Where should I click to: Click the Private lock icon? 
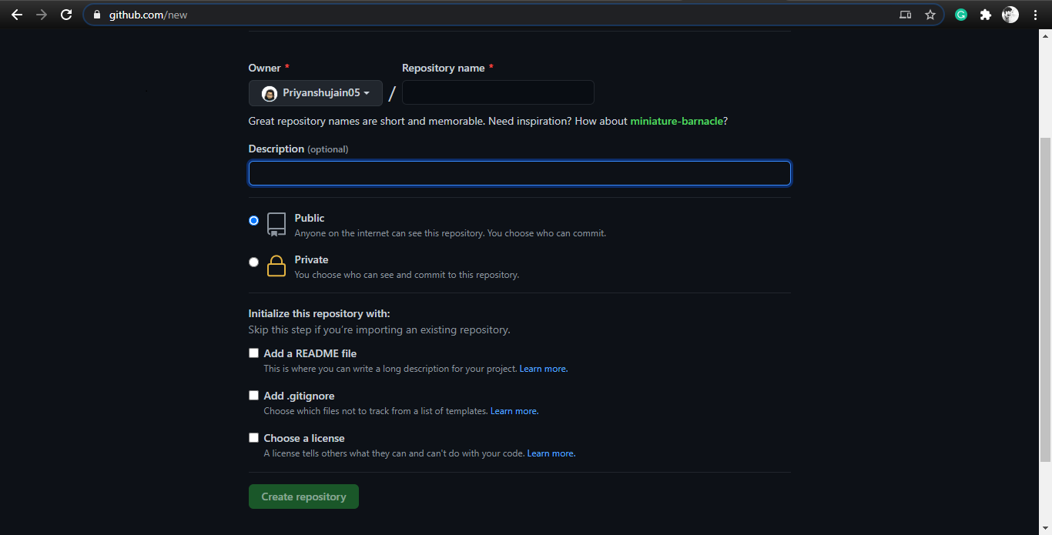(276, 266)
